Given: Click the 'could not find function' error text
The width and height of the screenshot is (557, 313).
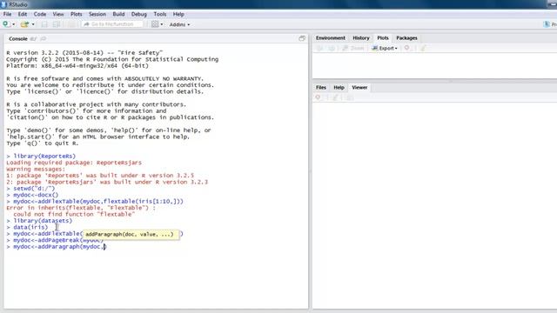Looking at the screenshot, I should tap(74, 215).
